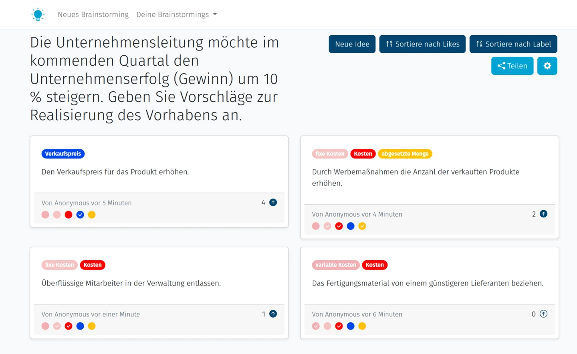Upvote the Fertigungsmaterial Lieferanten idea
Image resolution: width=577 pixels, height=354 pixels.
[543, 314]
